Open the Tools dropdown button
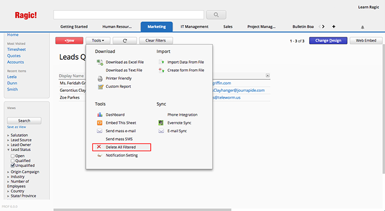Screen dimensions: 385x211 (98, 41)
